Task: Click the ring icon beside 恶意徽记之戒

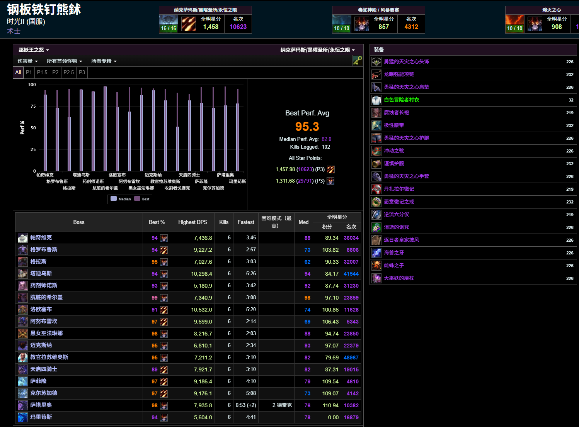Action: point(376,202)
